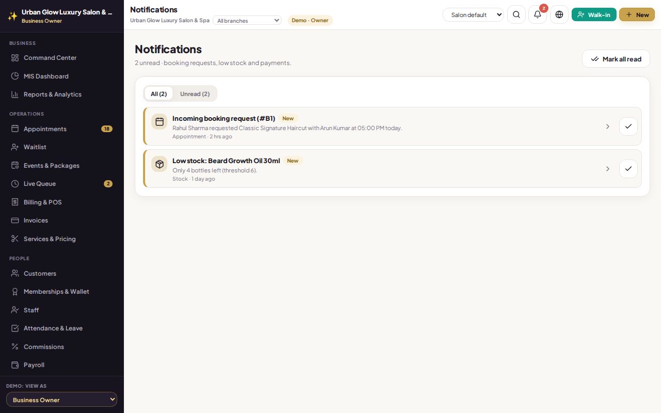Open the Command Center grid icon
The image size is (661, 413).
[x=15, y=58]
